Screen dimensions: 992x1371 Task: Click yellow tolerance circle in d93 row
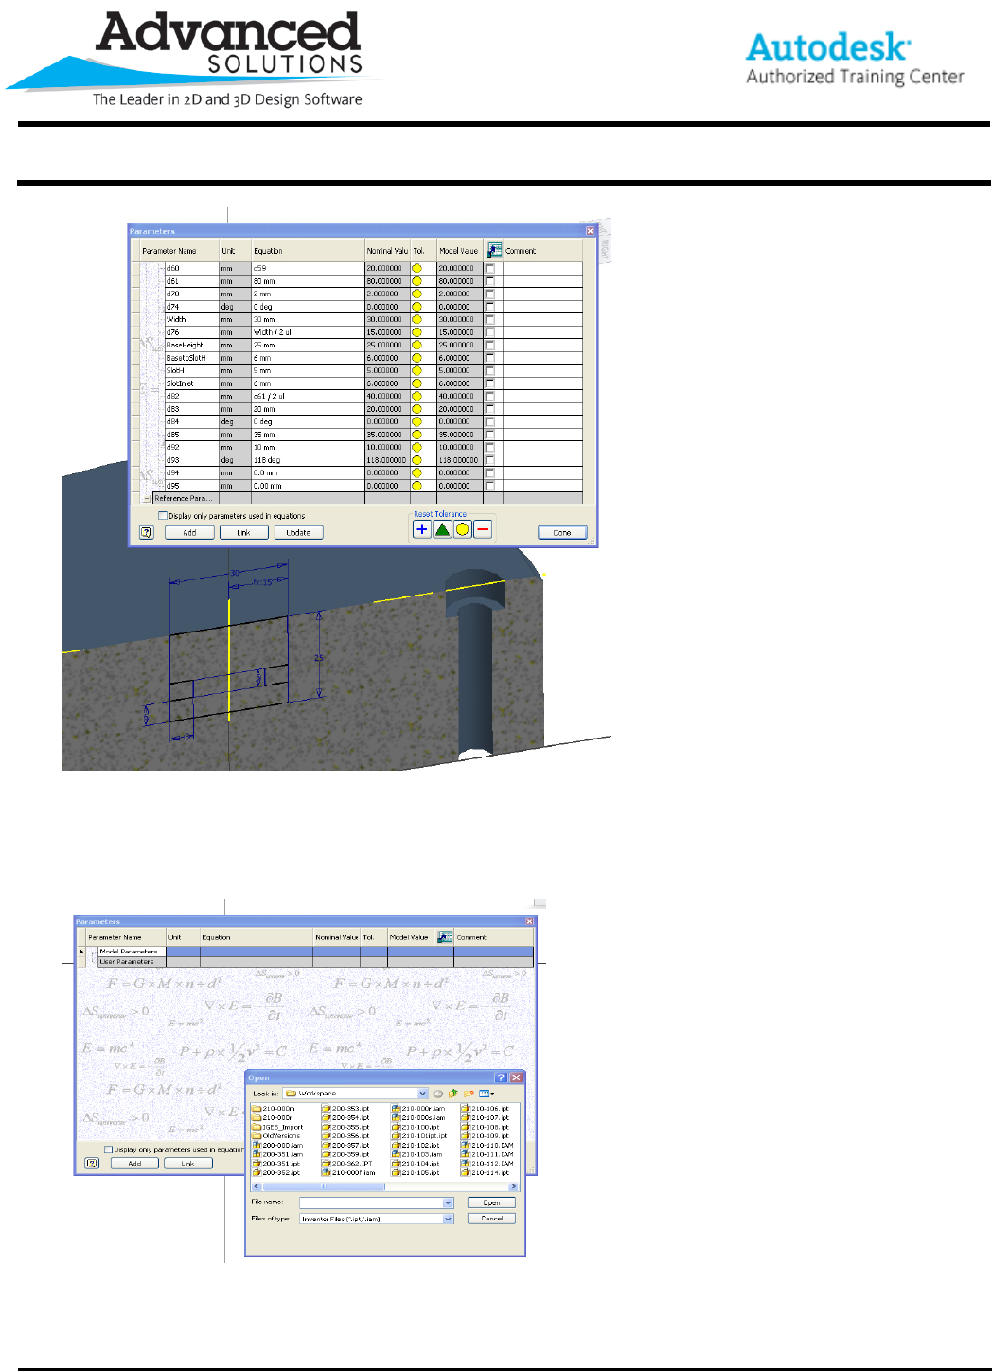[x=416, y=460]
